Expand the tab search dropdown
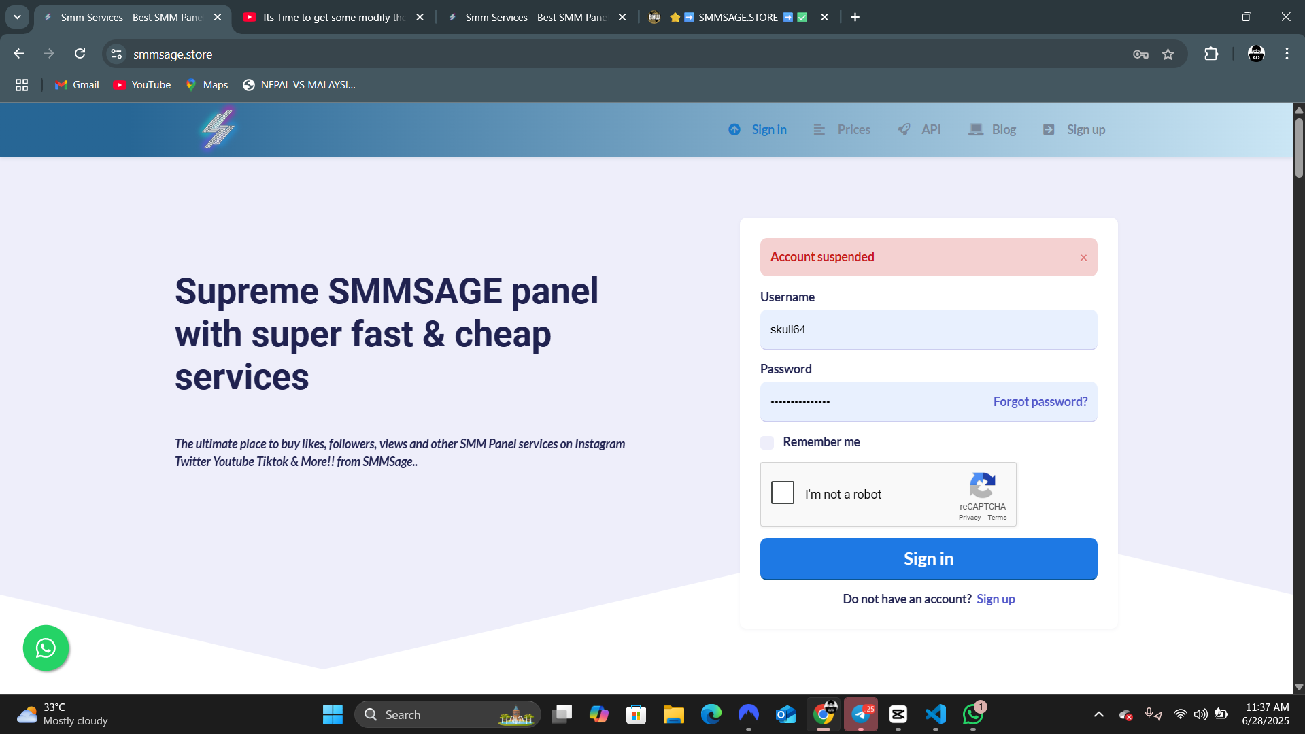The height and width of the screenshot is (734, 1305). pos(17,17)
